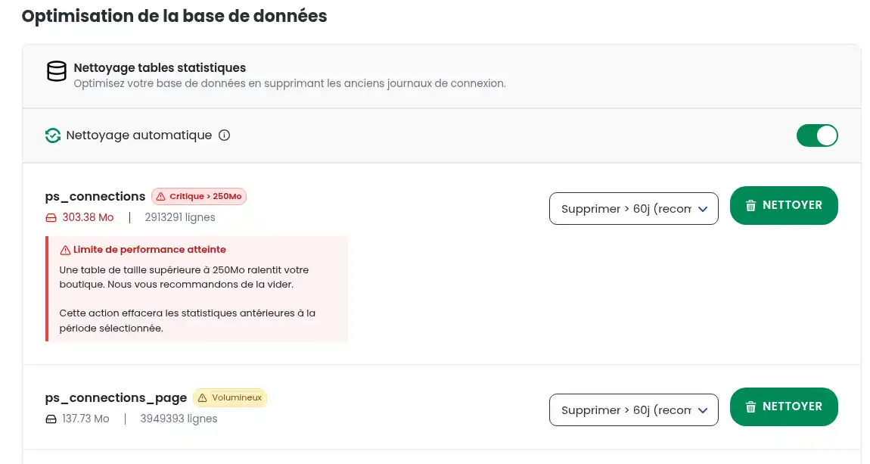Click the warning icon in the Critique badge
Image resolution: width=870 pixels, height=464 pixels.
pyautogui.click(x=161, y=197)
